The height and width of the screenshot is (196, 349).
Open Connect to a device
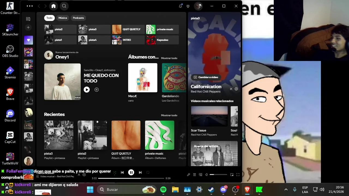point(201,175)
